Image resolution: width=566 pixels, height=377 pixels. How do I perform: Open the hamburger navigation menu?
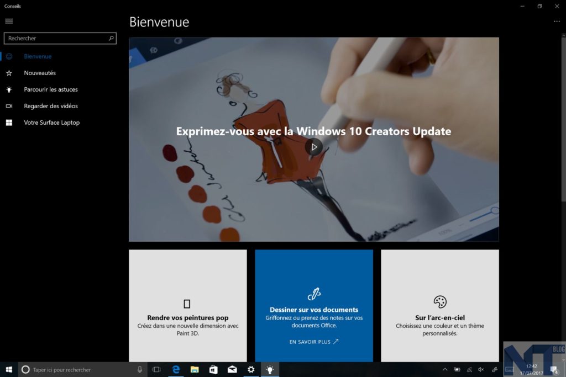[9, 21]
